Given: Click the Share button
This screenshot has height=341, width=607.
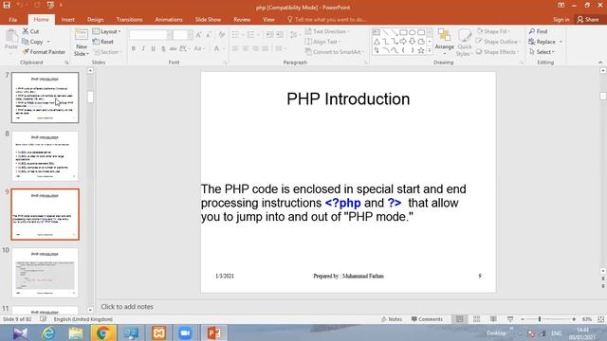Looking at the screenshot, I should coord(588,19).
